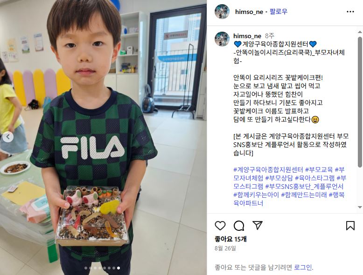Save post with bookmark icon
The height and width of the screenshot is (275, 363).
click(350, 226)
